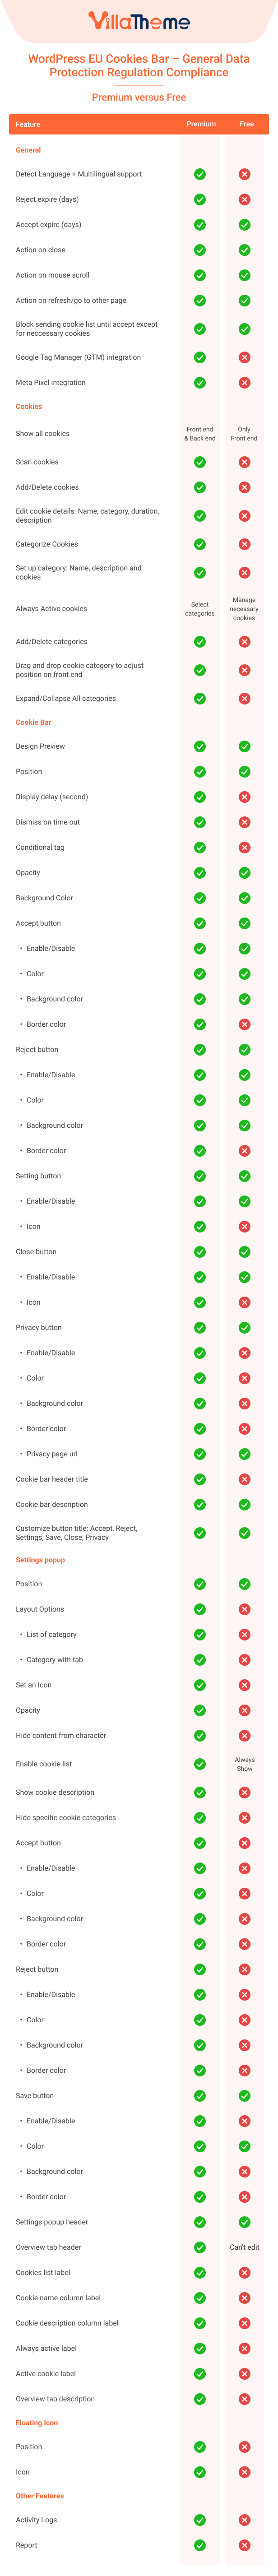Click the "Can't edit" cell for Overview tab header
This screenshot has height=2576, width=278.
[244, 2246]
